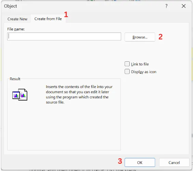Close the Object dialog with X

(183, 6)
